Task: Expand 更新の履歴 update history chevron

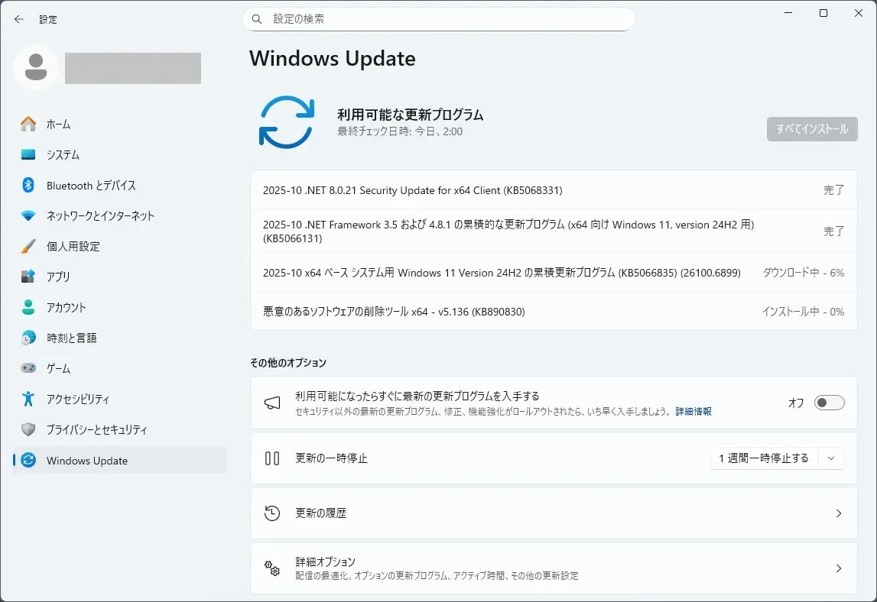Action: tap(838, 513)
